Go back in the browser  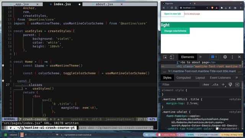point(163,8)
